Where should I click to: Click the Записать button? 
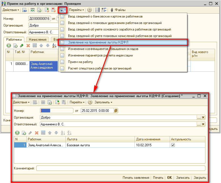tap(182, 178)
